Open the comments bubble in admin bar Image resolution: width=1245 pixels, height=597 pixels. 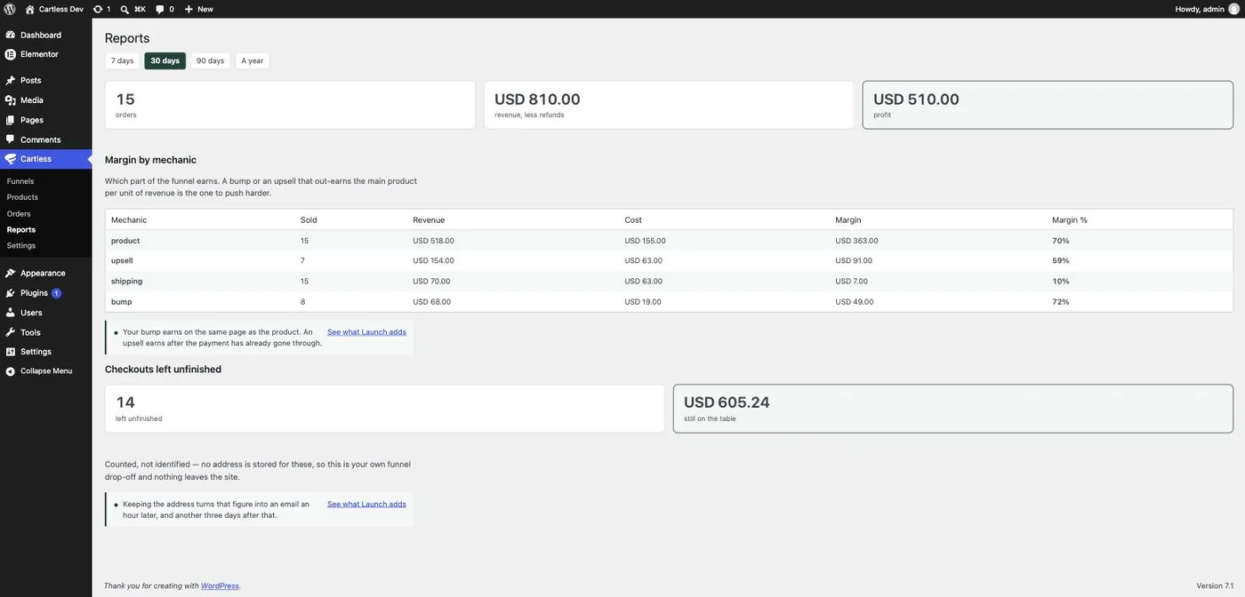[160, 9]
